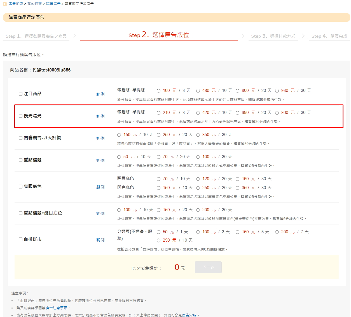Choose 醒目底色 70 元 / 10 天
Image resolution: width=351 pixels, height=317 pixels.
[159, 179]
